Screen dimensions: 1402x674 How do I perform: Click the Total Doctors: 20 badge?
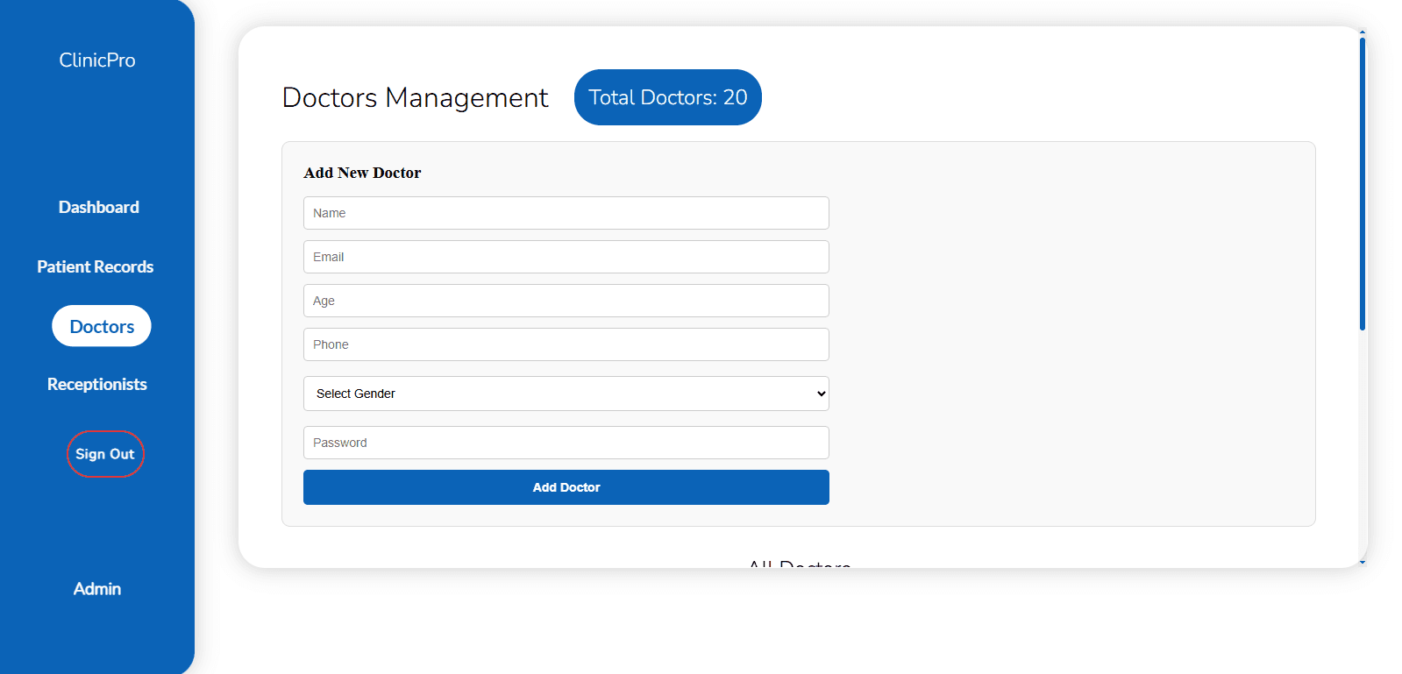(x=667, y=97)
